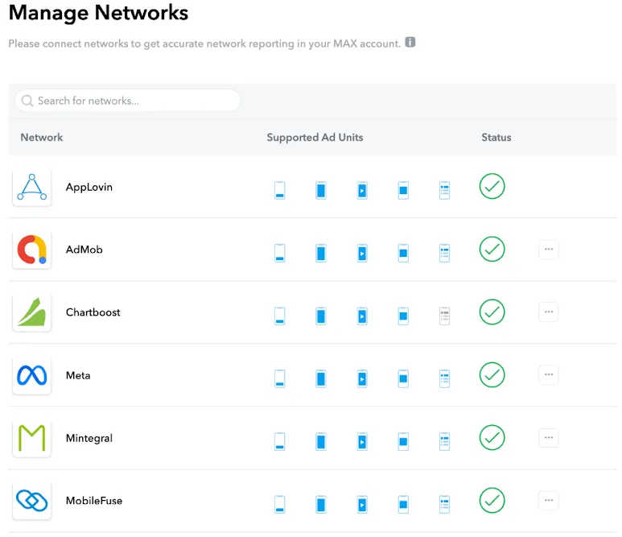Click the Mintegral logo thumbnail
The width and height of the screenshot is (622, 537).
tap(31, 438)
